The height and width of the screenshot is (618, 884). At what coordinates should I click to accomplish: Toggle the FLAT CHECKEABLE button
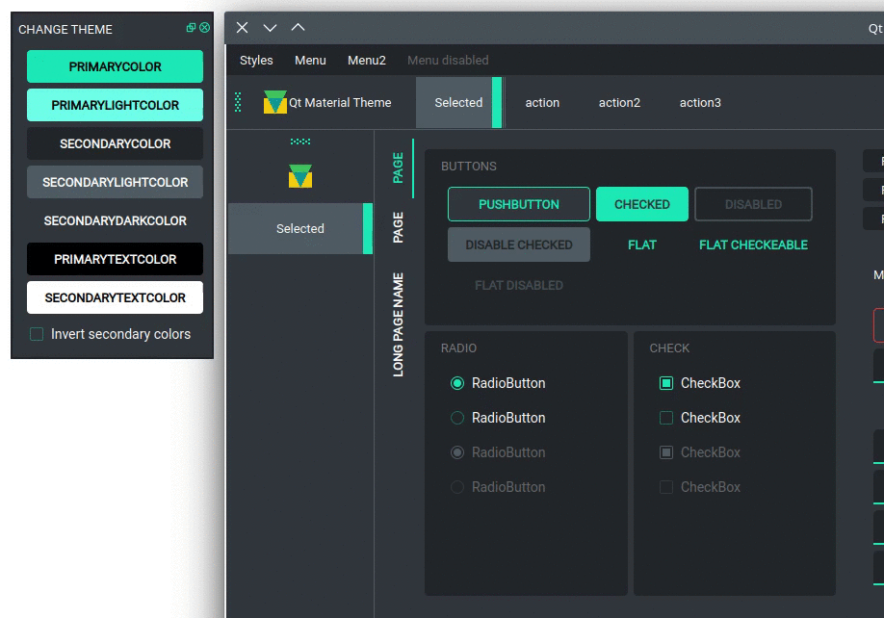753,245
